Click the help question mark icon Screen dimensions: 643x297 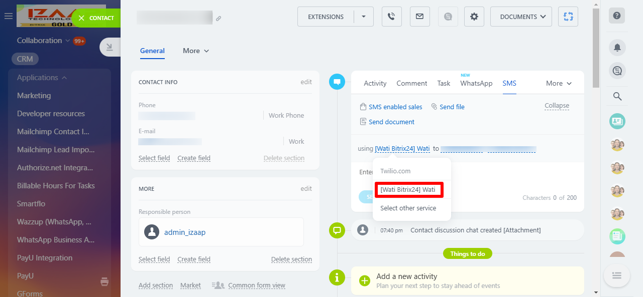click(617, 16)
